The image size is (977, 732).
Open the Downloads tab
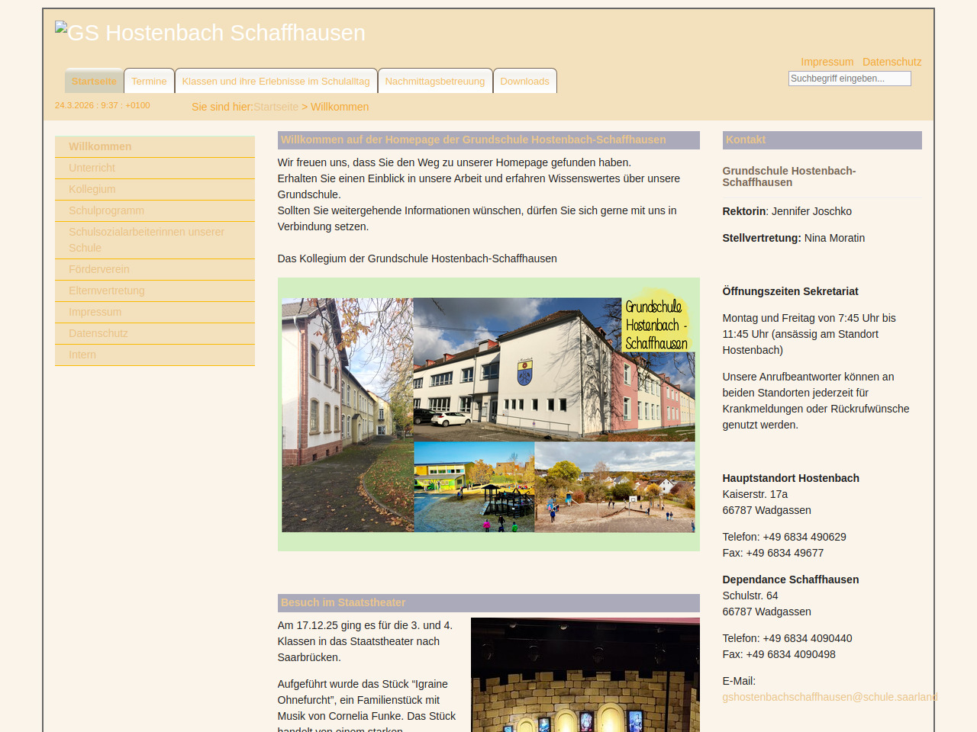click(524, 82)
